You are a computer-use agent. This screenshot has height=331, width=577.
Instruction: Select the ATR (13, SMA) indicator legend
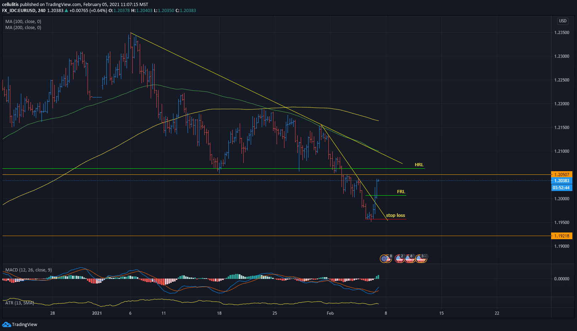coord(20,303)
